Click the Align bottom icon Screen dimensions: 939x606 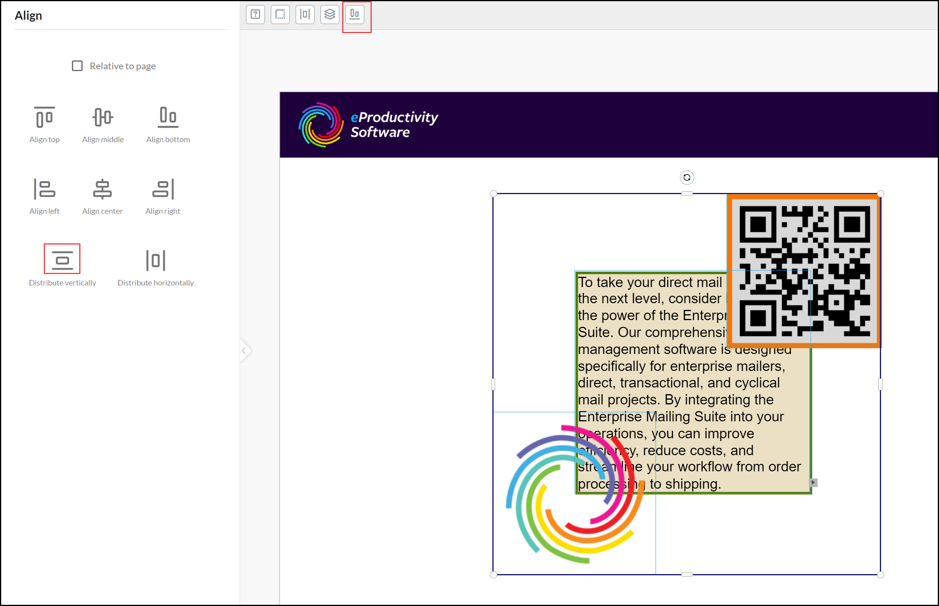coord(168,117)
